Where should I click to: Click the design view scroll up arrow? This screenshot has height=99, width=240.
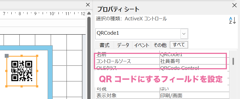tap(89, 13)
